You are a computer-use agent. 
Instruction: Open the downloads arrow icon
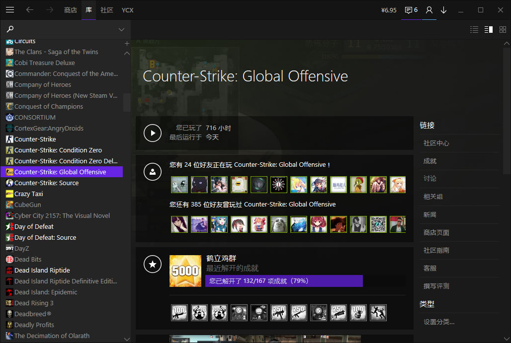pyautogui.click(x=443, y=10)
